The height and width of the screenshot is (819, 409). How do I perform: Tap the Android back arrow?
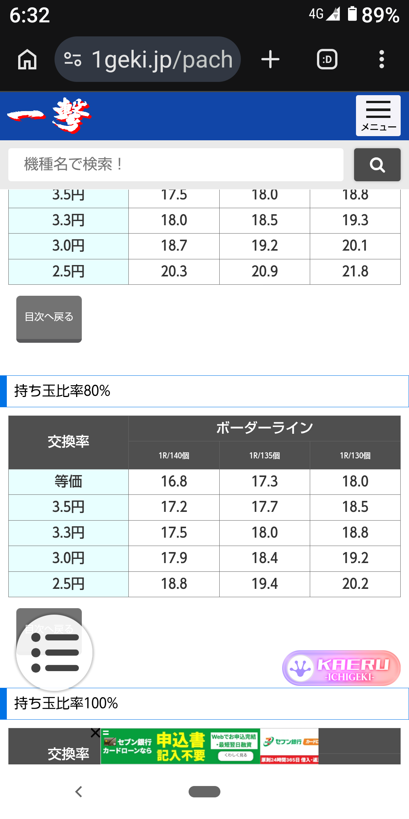(x=79, y=792)
